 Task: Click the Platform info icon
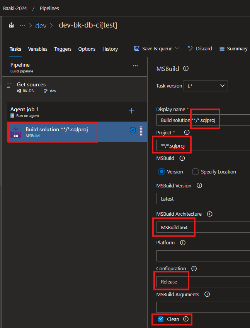pyautogui.click(x=183, y=243)
